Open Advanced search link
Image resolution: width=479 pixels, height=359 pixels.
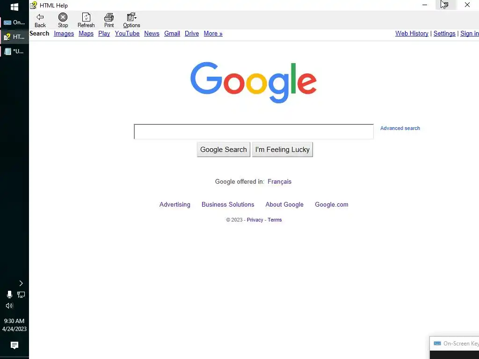tap(400, 128)
